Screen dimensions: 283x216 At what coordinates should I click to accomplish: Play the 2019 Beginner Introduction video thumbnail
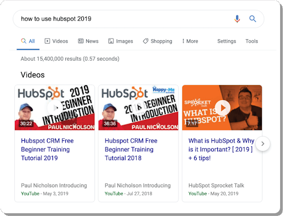(x=55, y=108)
